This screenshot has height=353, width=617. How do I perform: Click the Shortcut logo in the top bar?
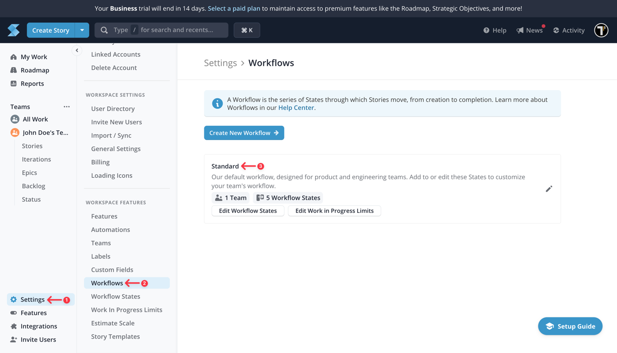pos(13,30)
